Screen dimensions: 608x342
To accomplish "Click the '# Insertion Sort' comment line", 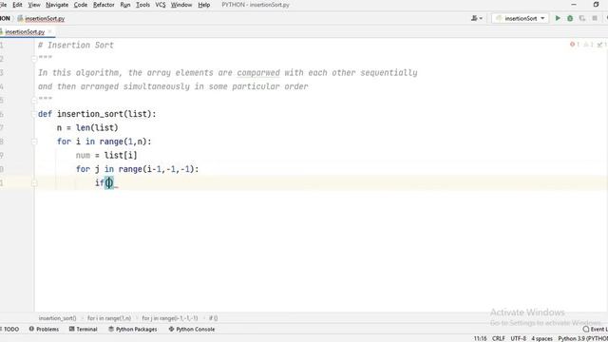I will pyautogui.click(x=76, y=45).
